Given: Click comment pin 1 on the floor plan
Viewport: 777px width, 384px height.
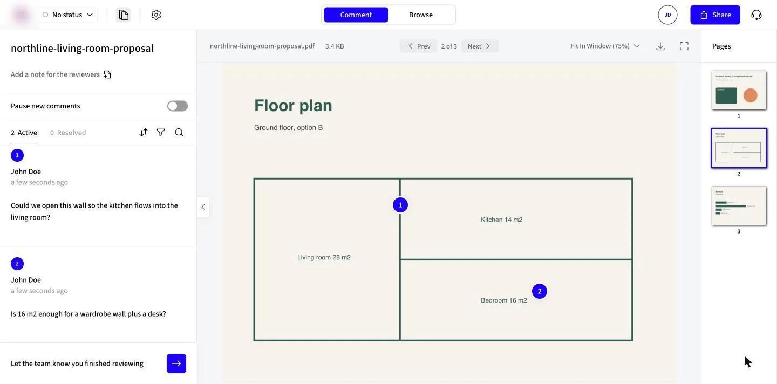Looking at the screenshot, I should [x=400, y=205].
